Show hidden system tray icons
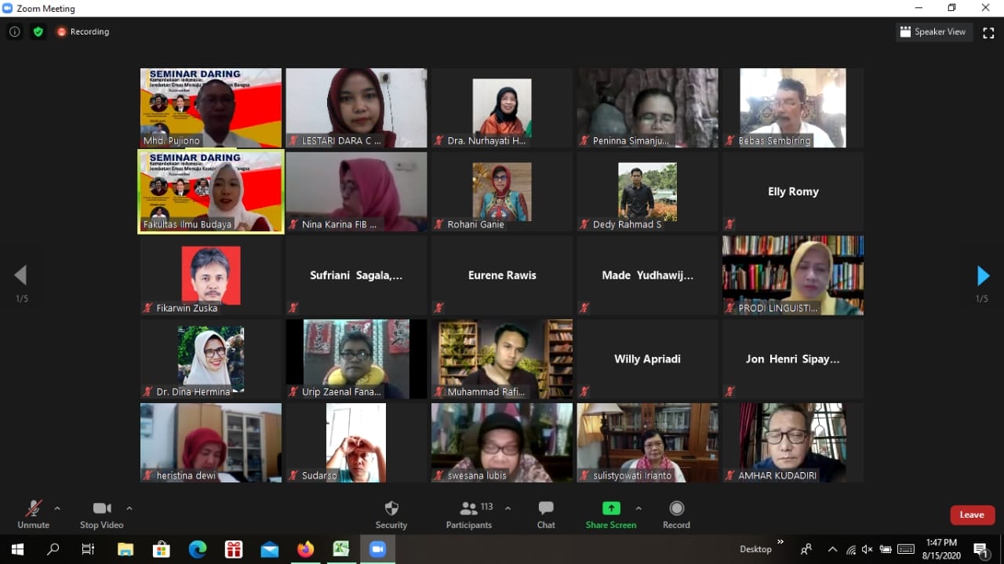Image resolution: width=1004 pixels, height=564 pixels. coord(832,549)
